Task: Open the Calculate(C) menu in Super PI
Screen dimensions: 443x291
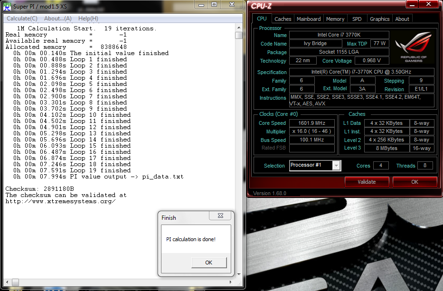Action: (22, 19)
